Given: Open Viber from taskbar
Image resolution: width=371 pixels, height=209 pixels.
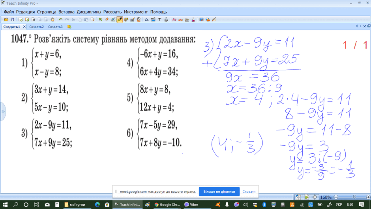Looking at the screenshot, I should (191, 205).
